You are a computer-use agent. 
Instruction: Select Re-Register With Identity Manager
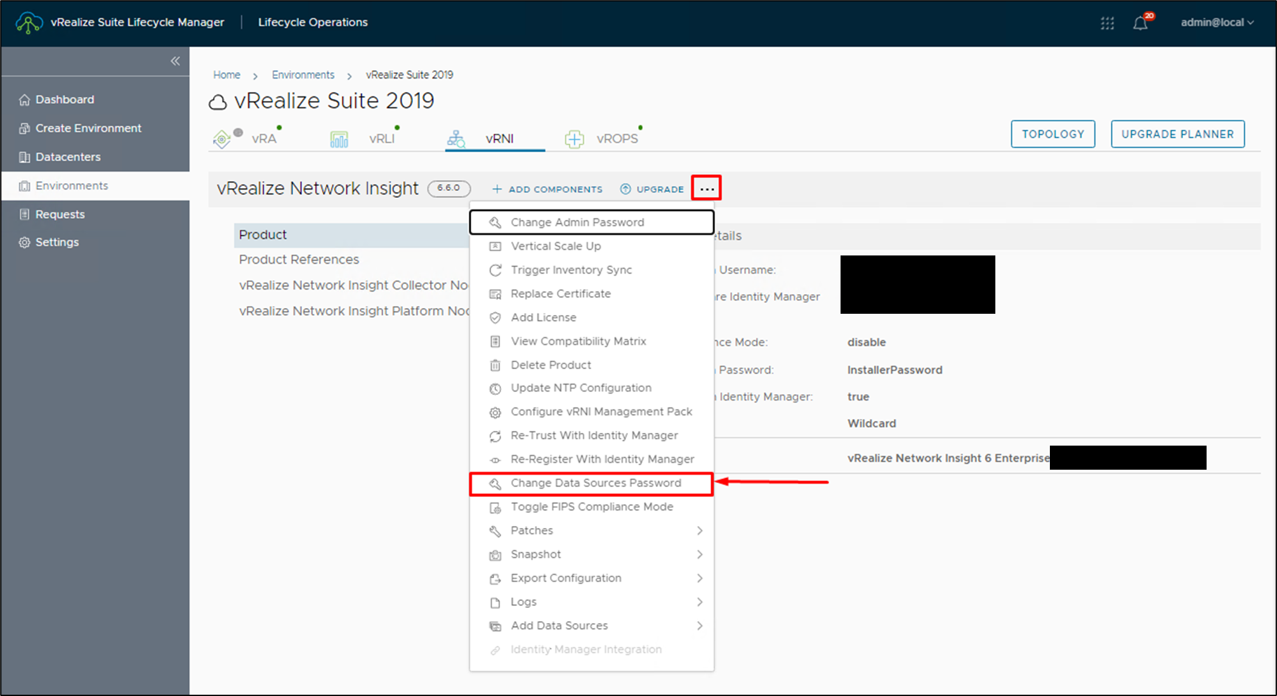click(x=592, y=460)
